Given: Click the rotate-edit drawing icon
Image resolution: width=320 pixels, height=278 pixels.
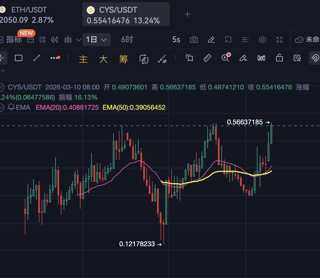Looking at the screenshot, I should point(144,59).
